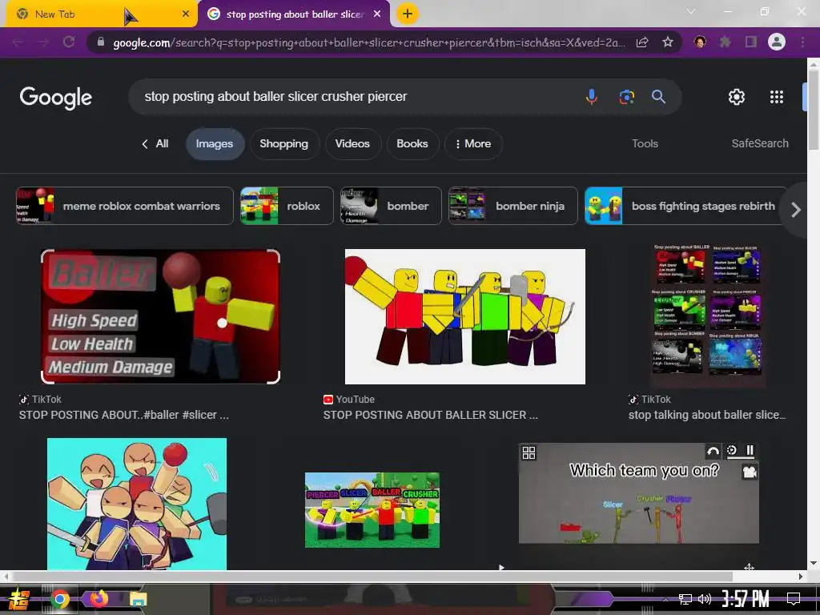Open 'stop talking about baller slice' TikTok link
This screenshot has width=820, height=615.
coord(707,415)
